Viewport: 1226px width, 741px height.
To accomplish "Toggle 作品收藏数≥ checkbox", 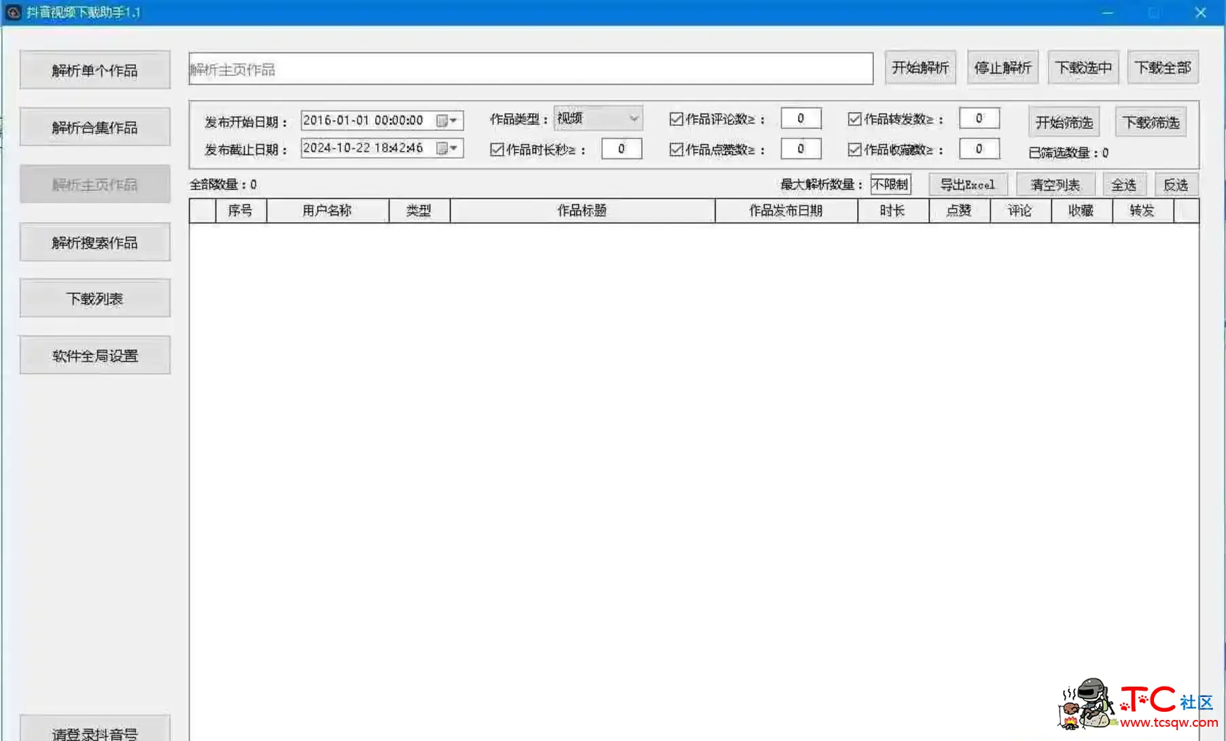I will (855, 149).
